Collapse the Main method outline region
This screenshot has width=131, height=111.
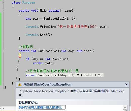(3, 11)
